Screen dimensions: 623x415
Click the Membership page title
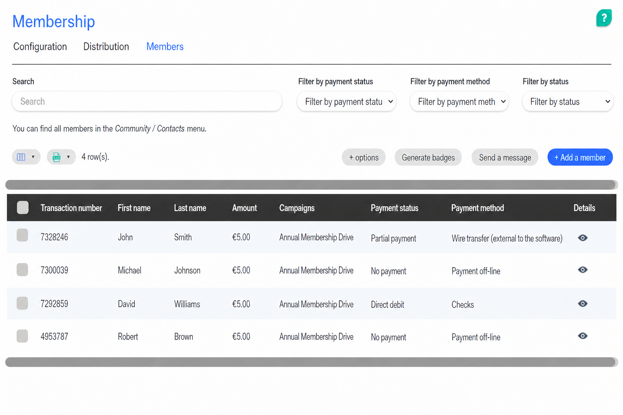[x=54, y=21]
